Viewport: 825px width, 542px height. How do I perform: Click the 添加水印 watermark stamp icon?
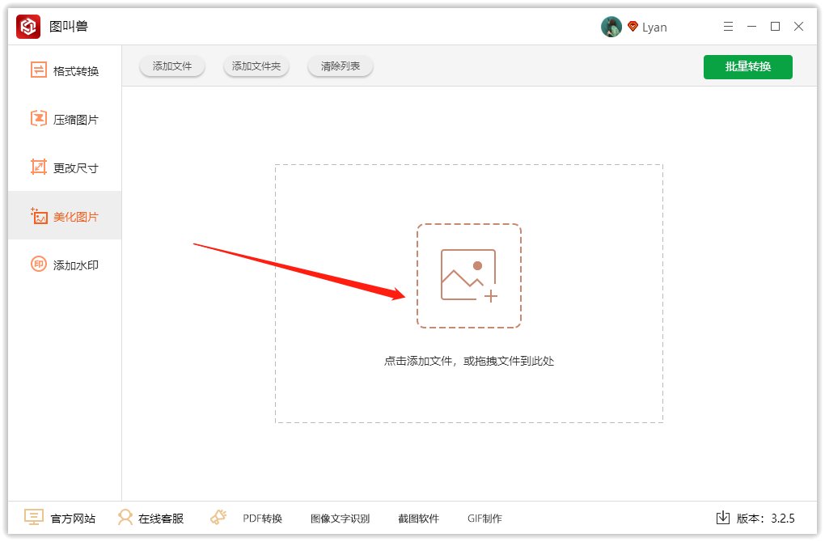pos(39,265)
